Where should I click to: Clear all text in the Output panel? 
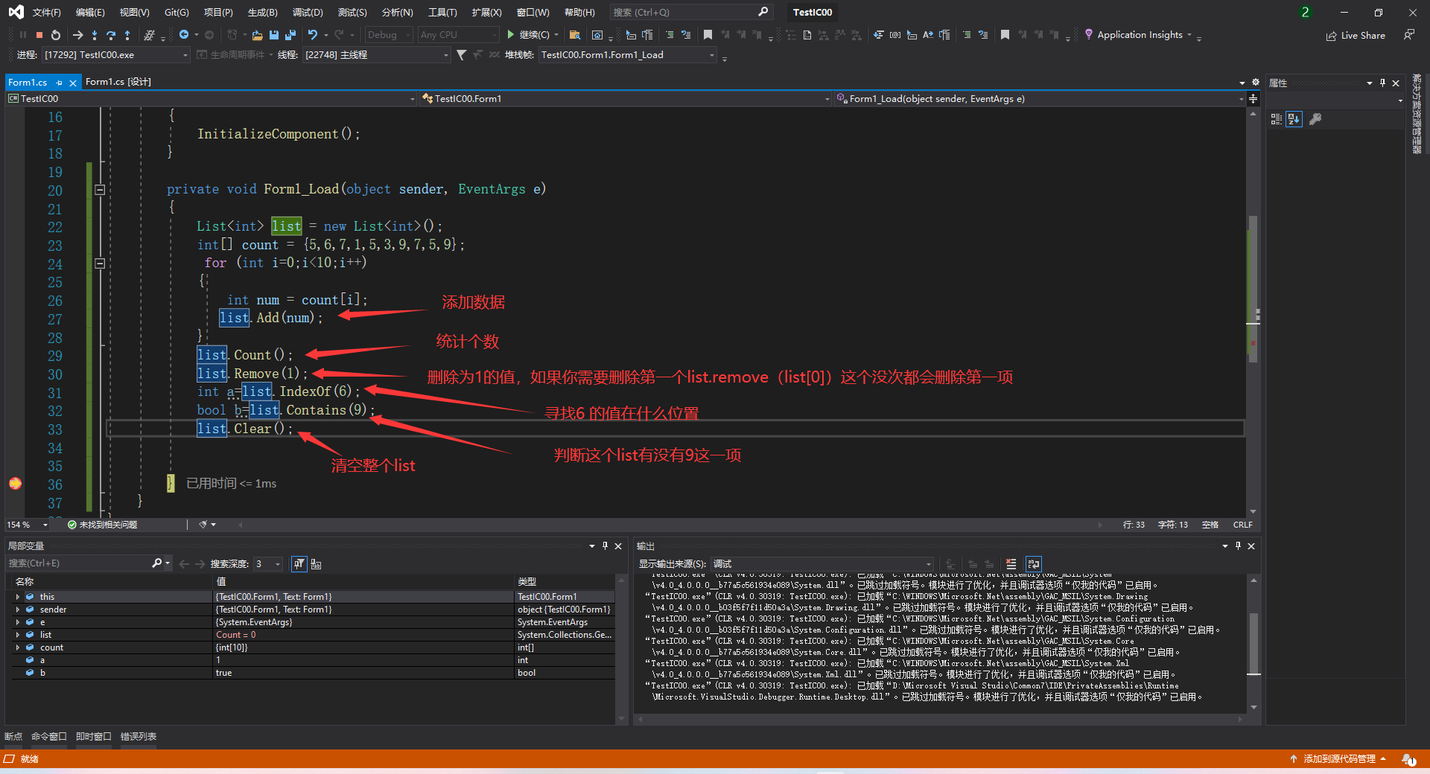click(x=1011, y=564)
